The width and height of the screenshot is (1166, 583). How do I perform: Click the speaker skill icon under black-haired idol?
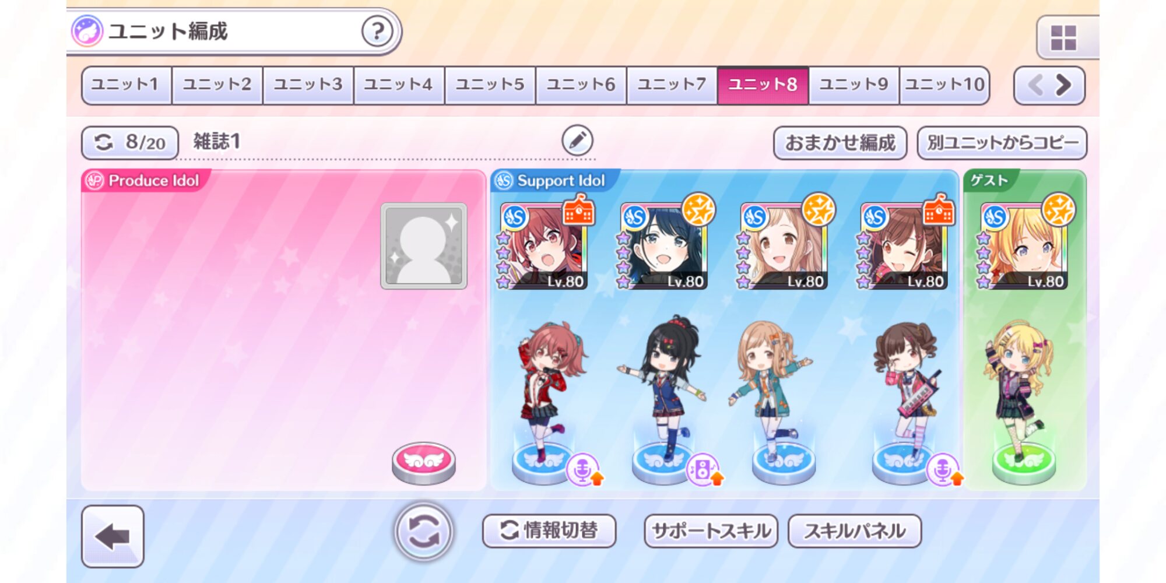(704, 470)
